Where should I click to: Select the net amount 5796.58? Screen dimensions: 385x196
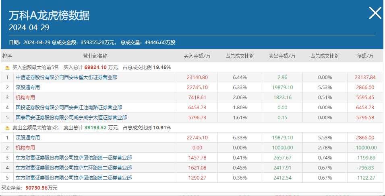tap(365, 118)
